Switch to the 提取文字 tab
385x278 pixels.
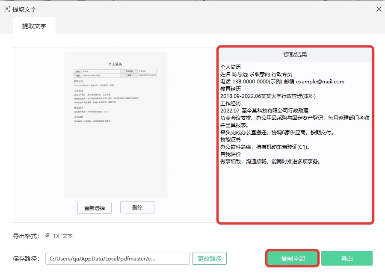[34, 26]
